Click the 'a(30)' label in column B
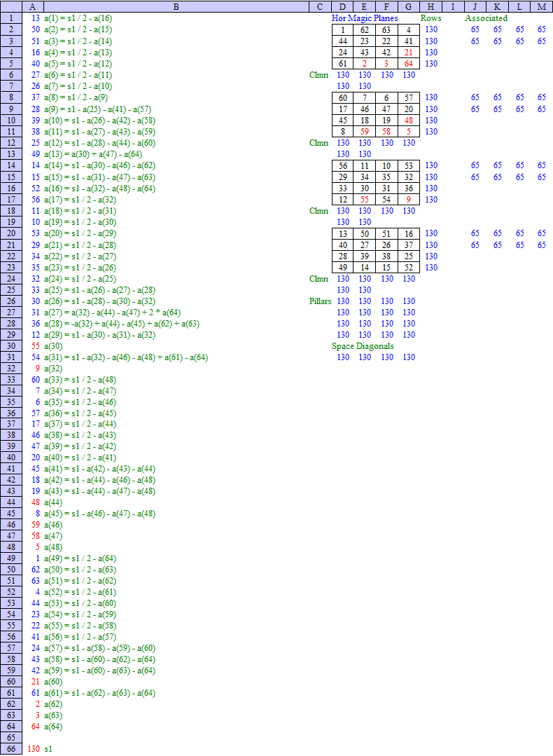Screen dimensions: 553x756 (x=53, y=346)
